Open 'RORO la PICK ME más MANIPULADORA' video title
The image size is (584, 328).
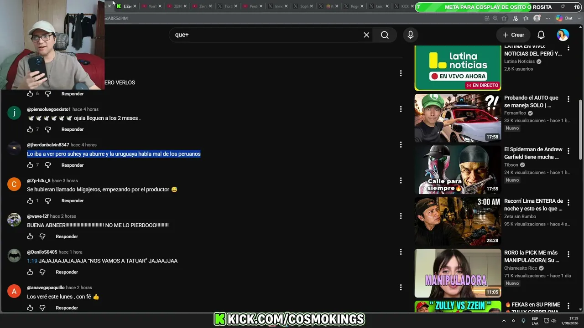pos(532,256)
